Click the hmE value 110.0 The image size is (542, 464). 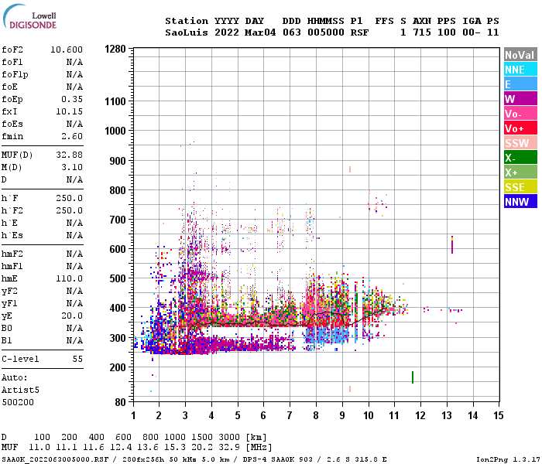[69, 278]
